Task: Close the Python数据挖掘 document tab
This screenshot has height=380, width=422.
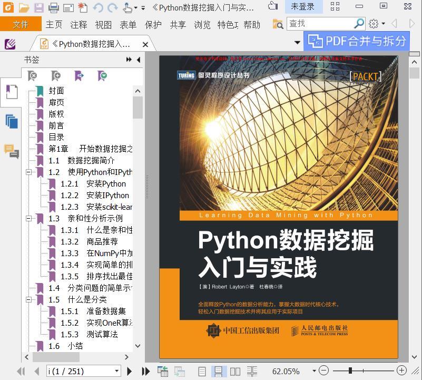Action: [x=145, y=44]
